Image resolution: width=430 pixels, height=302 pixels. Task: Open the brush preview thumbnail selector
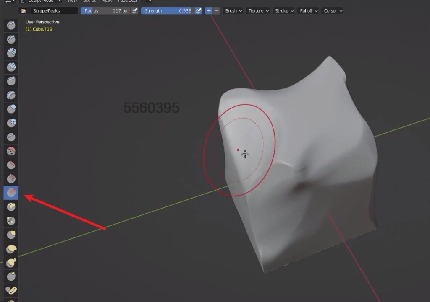(24, 11)
